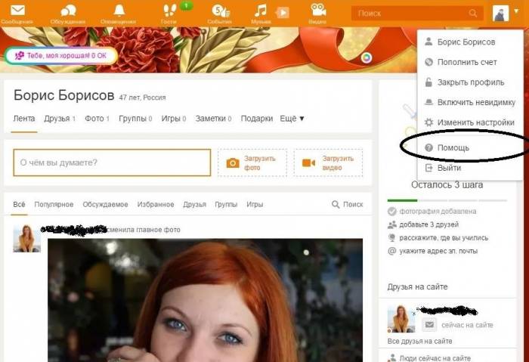Click the magnifier icon in top search

point(472,13)
